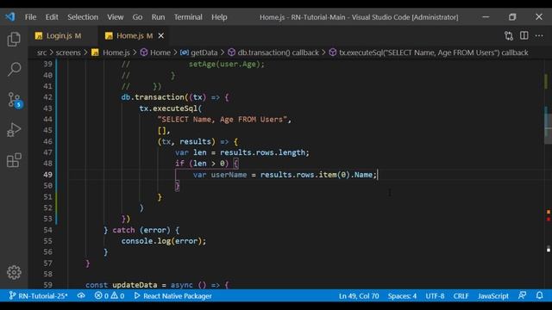Open notifications bell in status bar
The width and height of the screenshot is (552, 310).
[x=539, y=296]
